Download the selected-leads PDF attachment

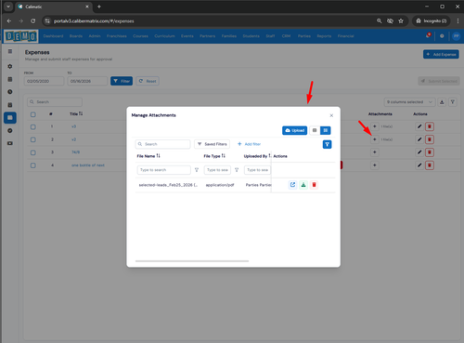coord(303,185)
